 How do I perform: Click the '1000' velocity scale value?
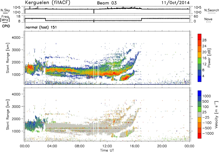pos(206,96)
